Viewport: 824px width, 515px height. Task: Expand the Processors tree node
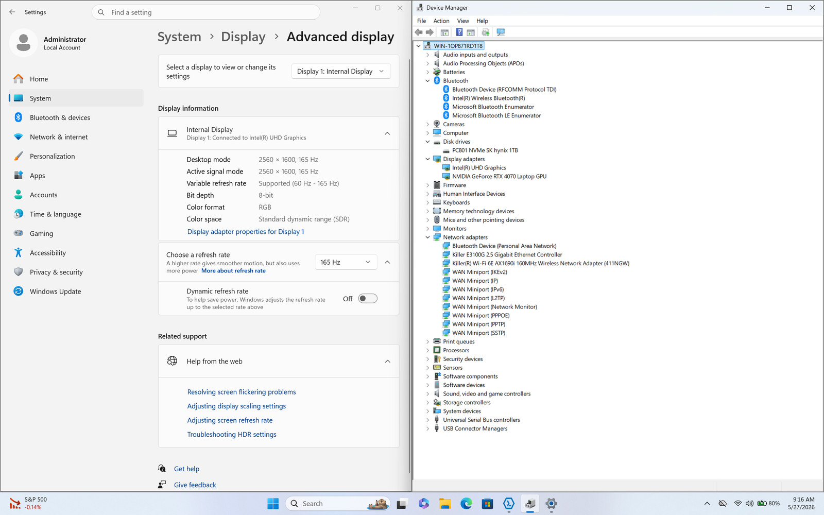click(427, 350)
